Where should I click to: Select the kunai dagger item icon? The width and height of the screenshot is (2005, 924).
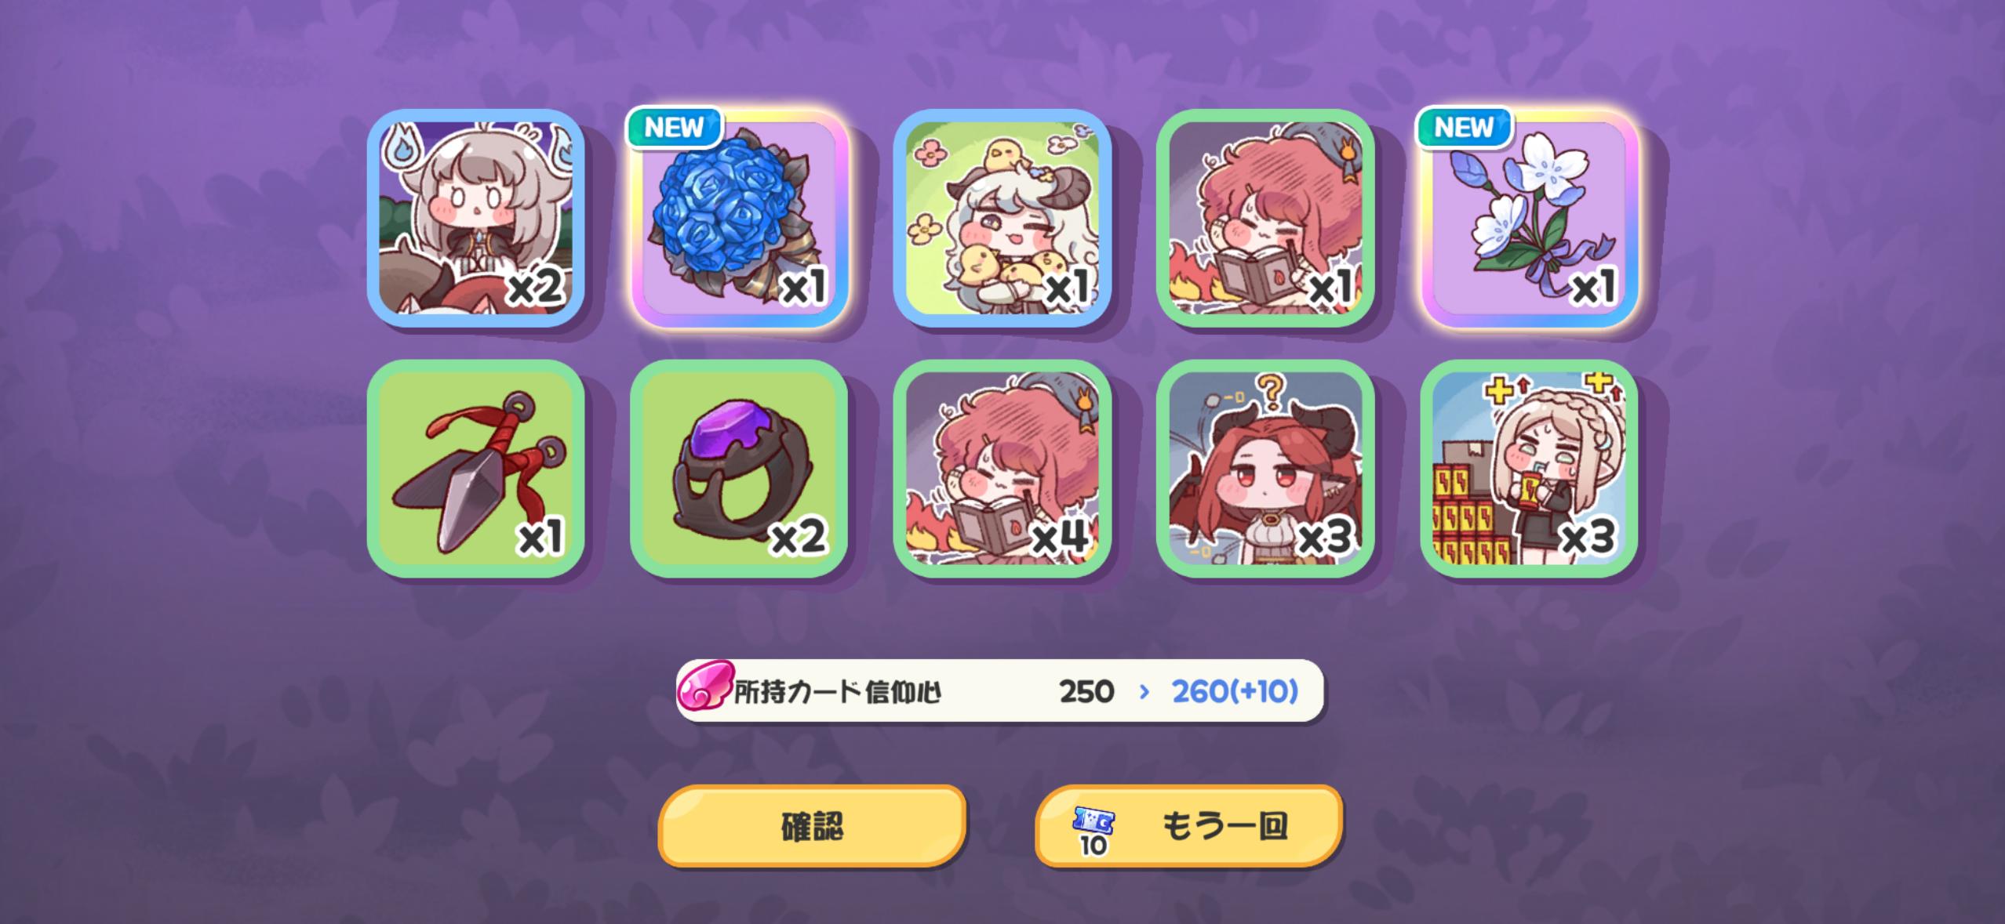(476, 469)
